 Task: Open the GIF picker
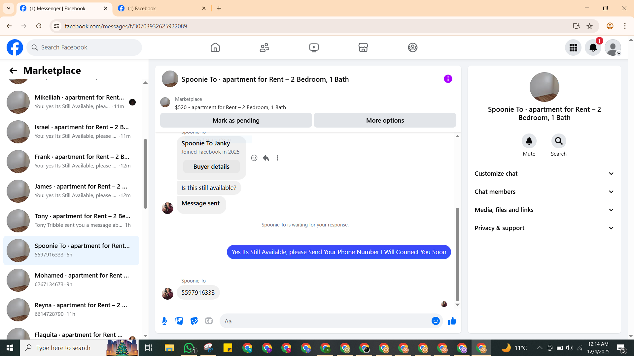click(x=209, y=321)
